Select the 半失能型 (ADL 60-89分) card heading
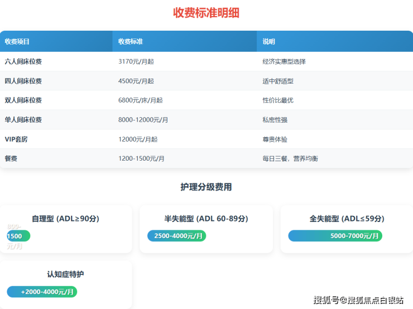Image resolution: width=413 pixels, height=309 pixels. 206,219
